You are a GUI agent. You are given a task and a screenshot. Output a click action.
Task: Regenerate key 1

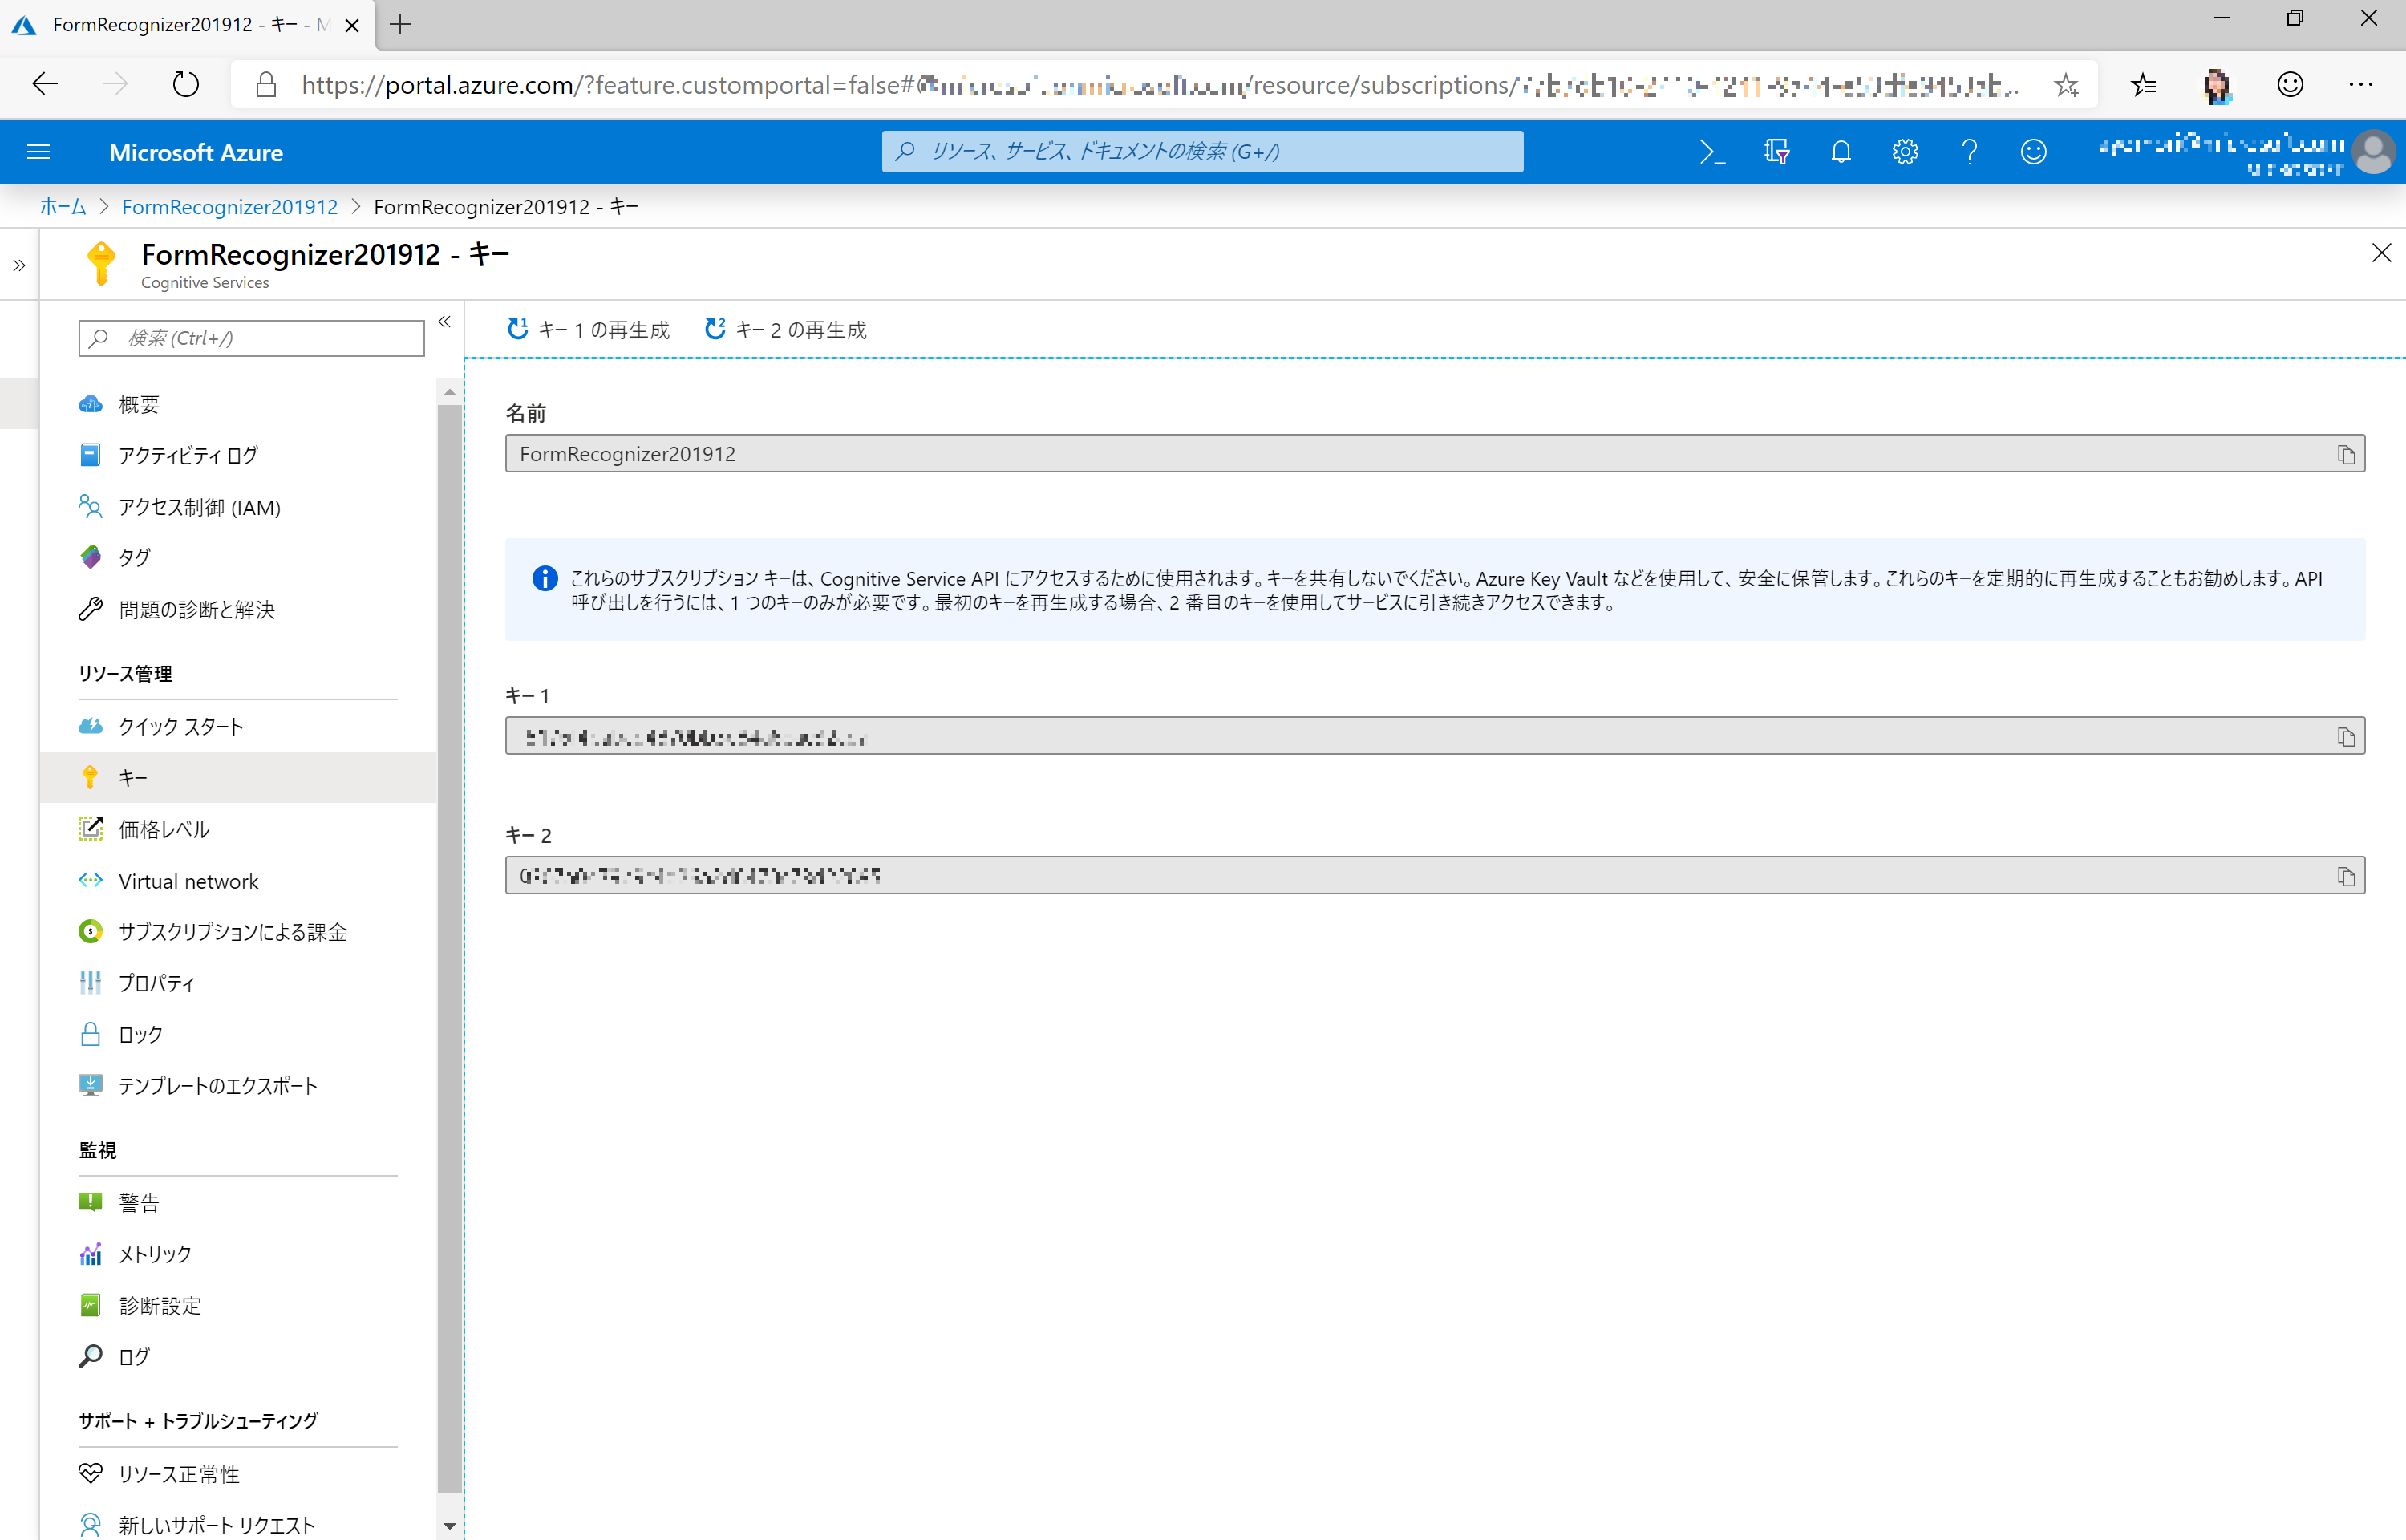pyautogui.click(x=588, y=330)
